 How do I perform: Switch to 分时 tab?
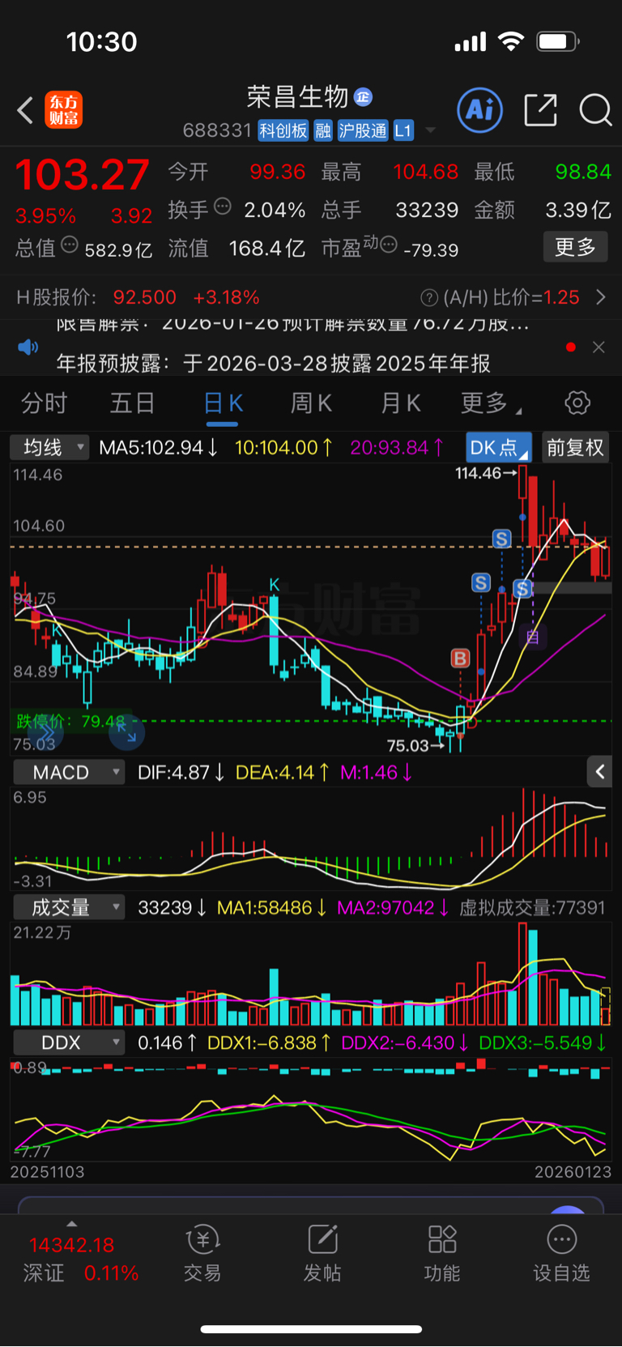pos(44,403)
